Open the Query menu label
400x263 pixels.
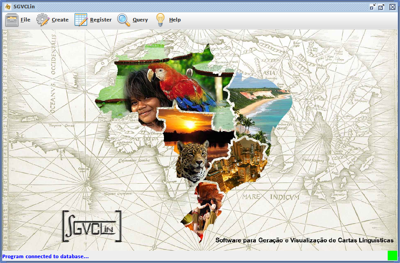140,20
